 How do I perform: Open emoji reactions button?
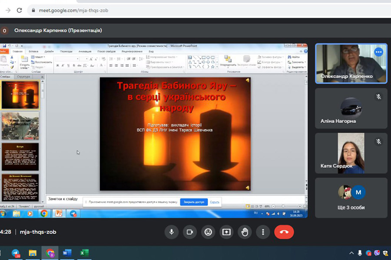click(x=208, y=232)
